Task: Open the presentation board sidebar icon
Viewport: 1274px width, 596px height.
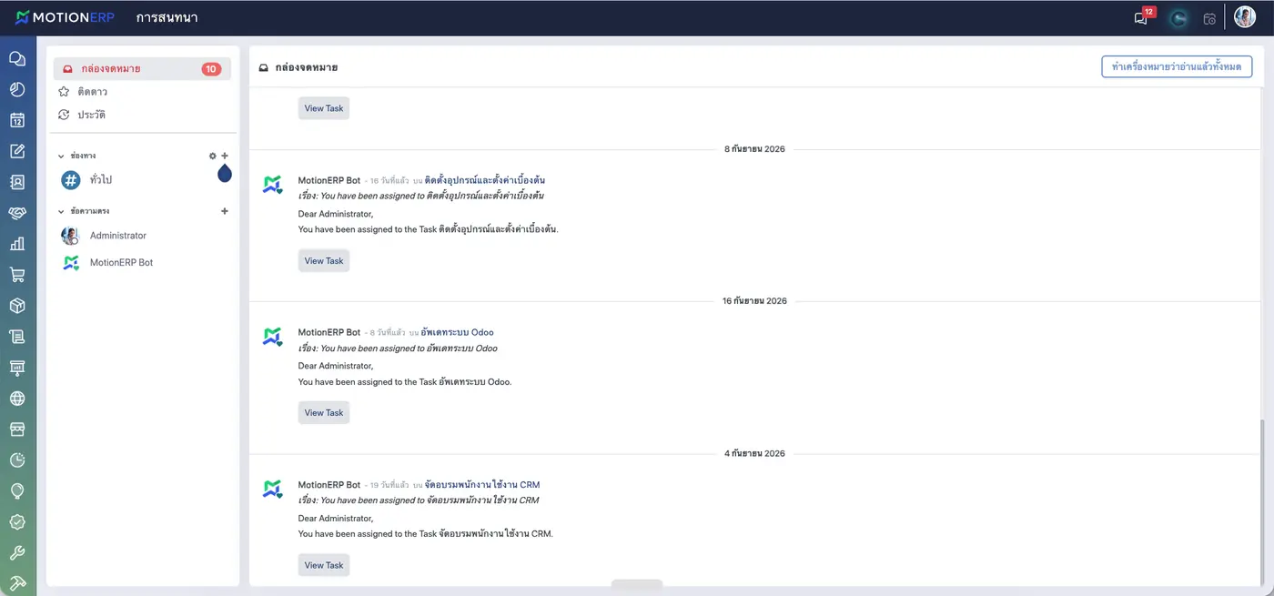Action: point(17,368)
